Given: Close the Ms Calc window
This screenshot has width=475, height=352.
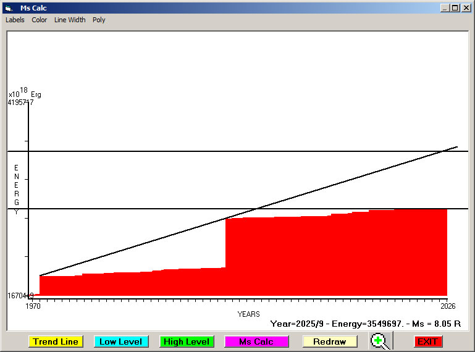Looking at the screenshot, I should coord(466,8).
